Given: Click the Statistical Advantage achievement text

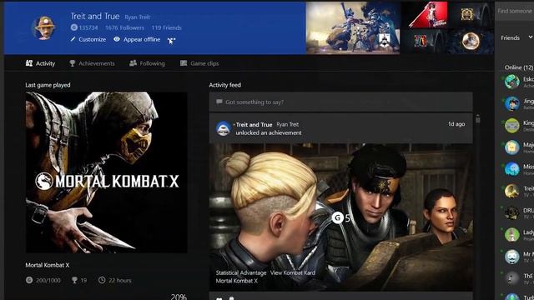Looking at the screenshot, I should (x=241, y=272).
